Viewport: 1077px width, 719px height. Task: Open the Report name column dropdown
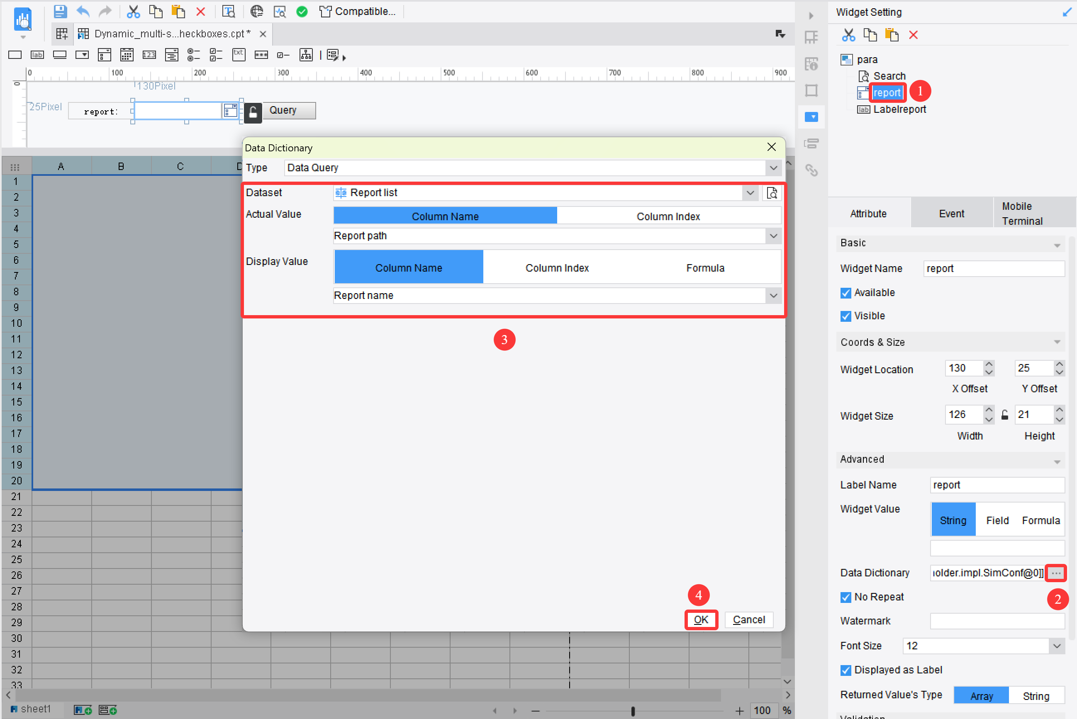[x=773, y=296]
